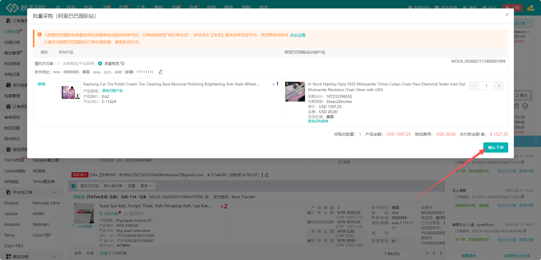Open 物流匹配 in the sidebar
Screen dimensions: 541x260
pyautogui.click(x=12, y=128)
